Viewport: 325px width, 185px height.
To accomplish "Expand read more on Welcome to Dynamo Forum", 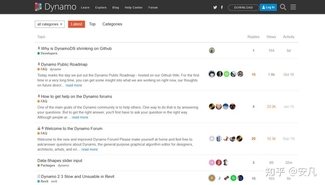I will (x=89, y=149).
